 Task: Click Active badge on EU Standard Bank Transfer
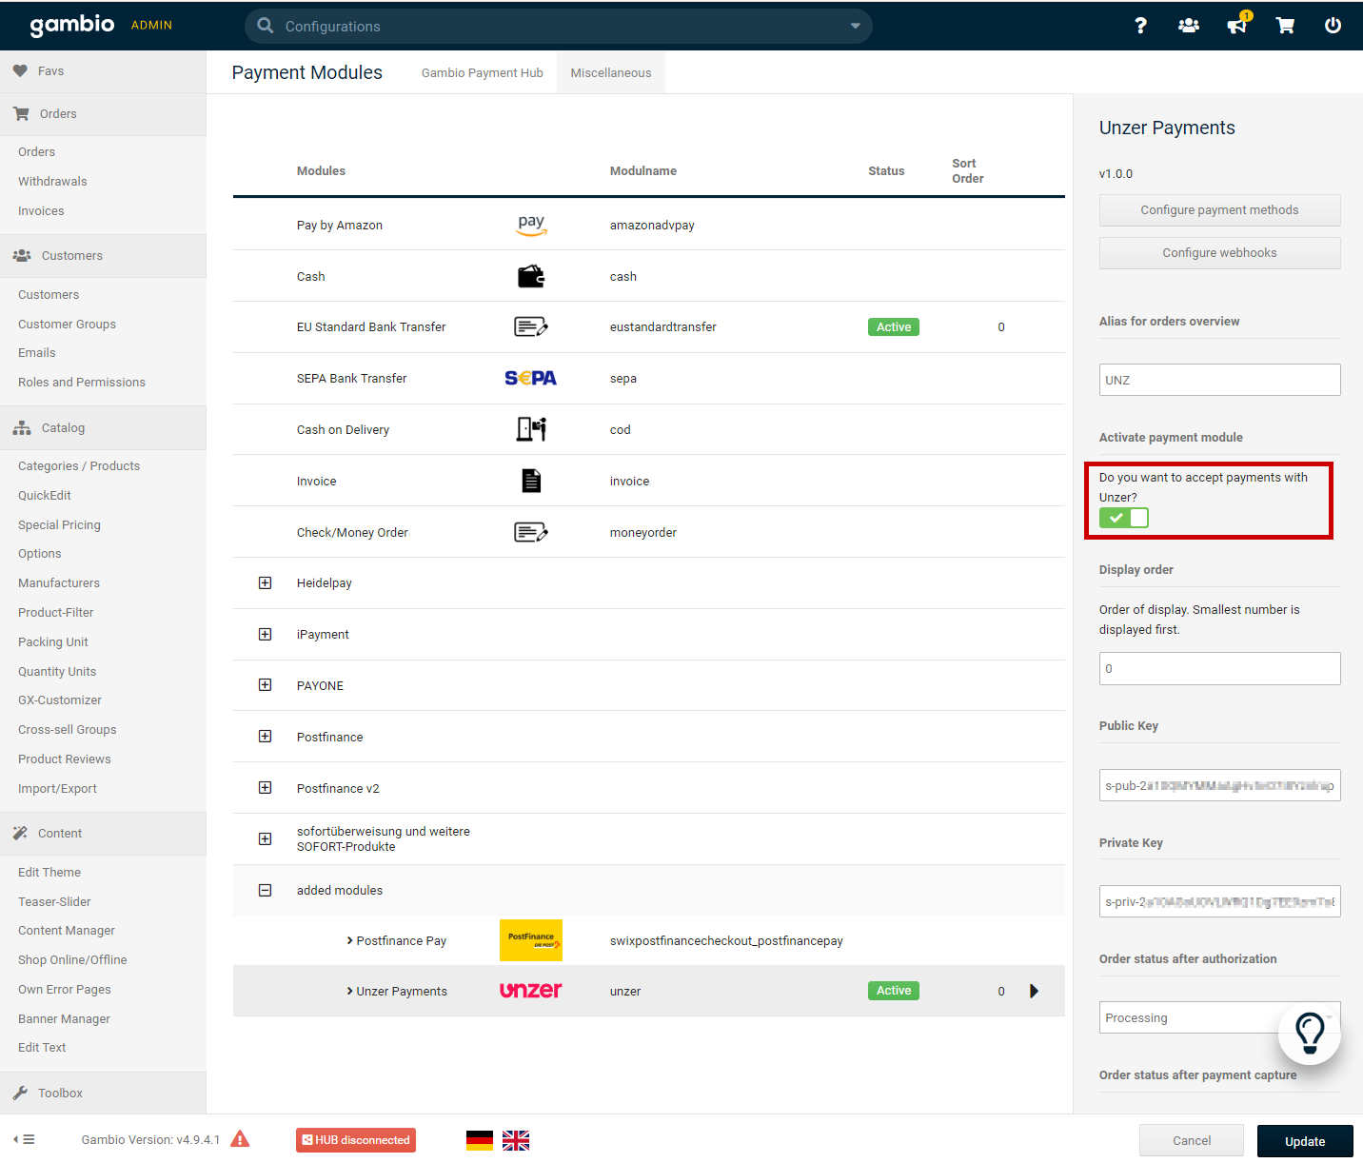pyautogui.click(x=894, y=326)
